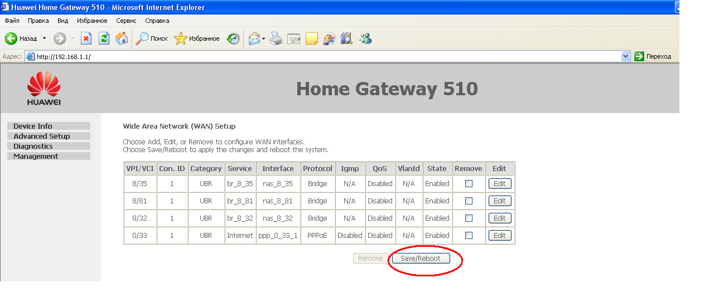Click the Huawei logo
Screen dimensions: 714x307
click(x=44, y=88)
